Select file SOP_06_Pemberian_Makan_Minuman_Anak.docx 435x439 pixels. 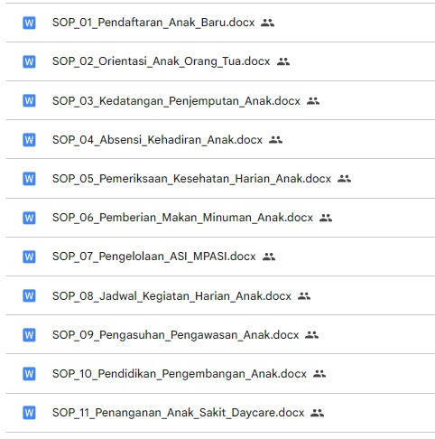tap(220, 218)
